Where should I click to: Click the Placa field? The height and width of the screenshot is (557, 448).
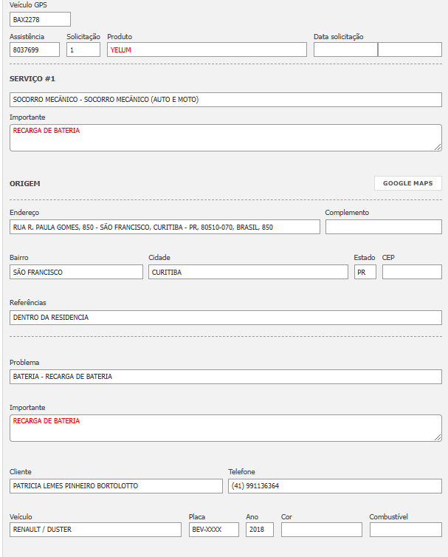213,530
